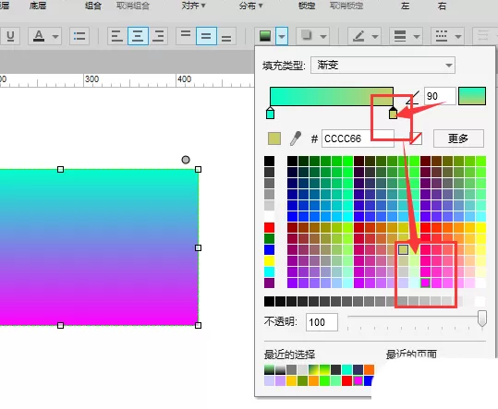Screen dimensions: 498x409
Task: Expand the line width dropdown arrow
Action: click(x=417, y=36)
